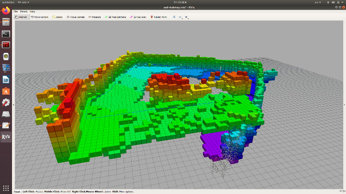Select the Interact tool

(x=22, y=17)
